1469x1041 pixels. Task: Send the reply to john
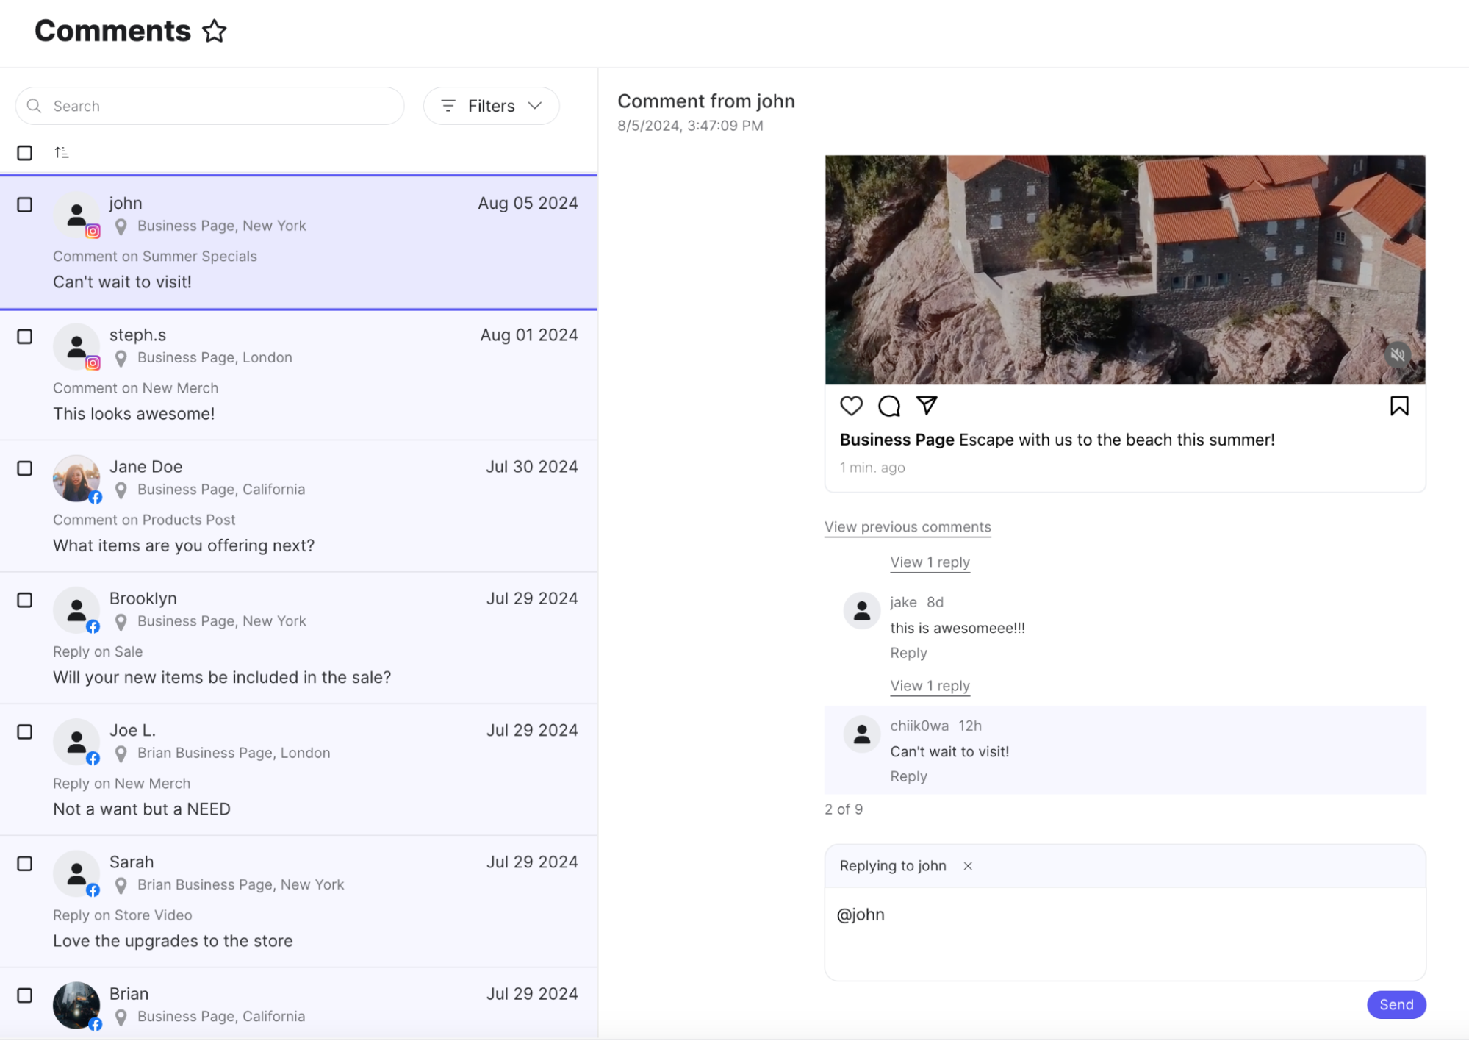click(1396, 1004)
